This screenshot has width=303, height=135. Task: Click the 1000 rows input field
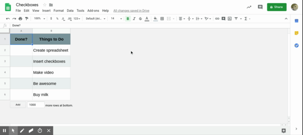coord(36,105)
